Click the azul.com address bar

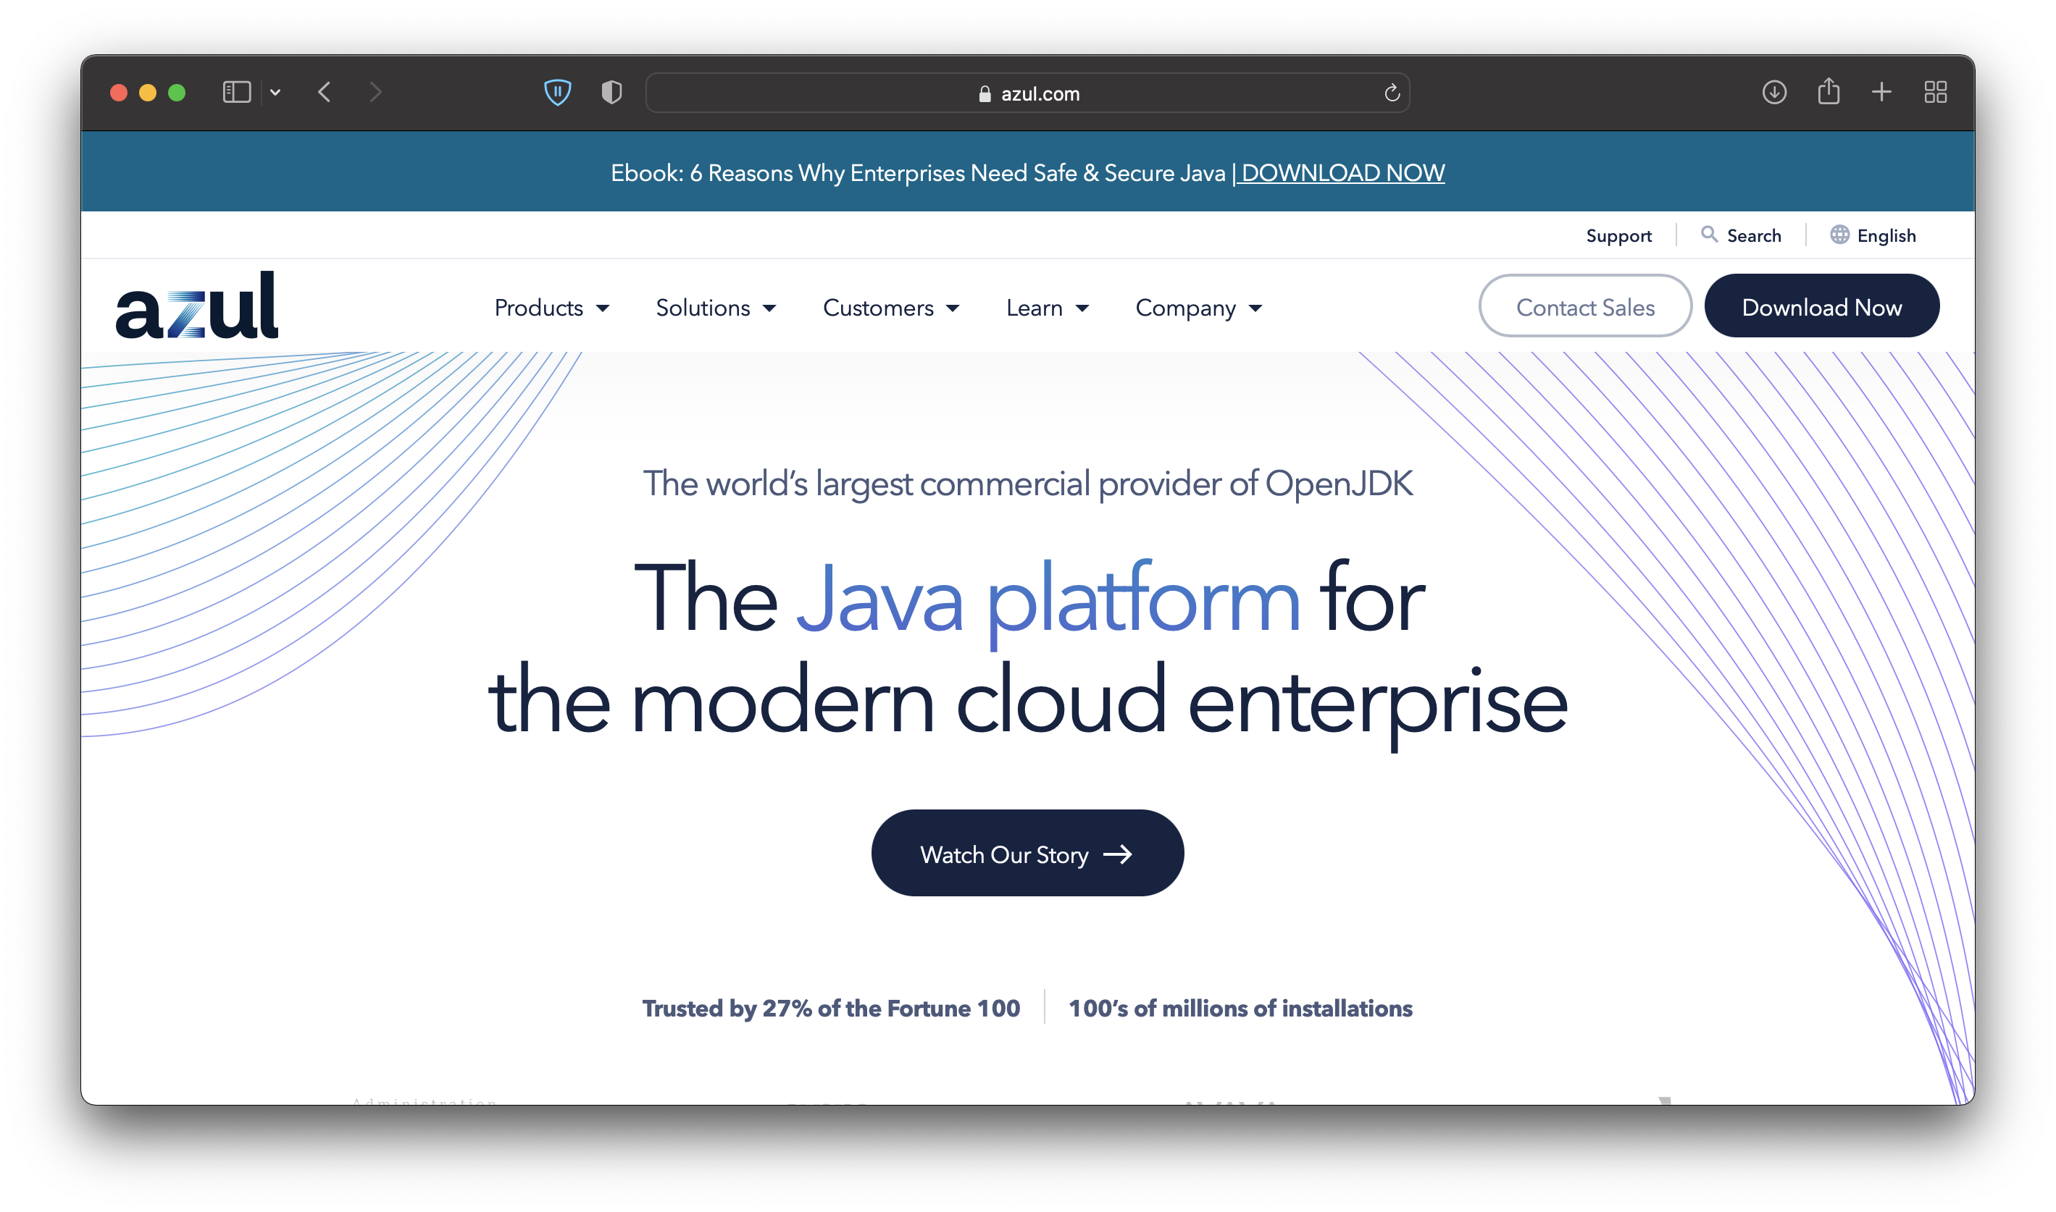pyautogui.click(x=1028, y=93)
